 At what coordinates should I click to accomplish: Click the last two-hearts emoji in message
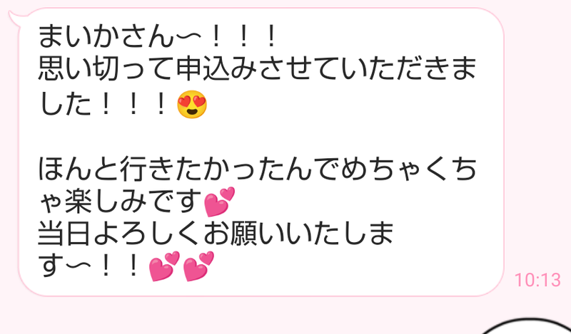(198, 266)
